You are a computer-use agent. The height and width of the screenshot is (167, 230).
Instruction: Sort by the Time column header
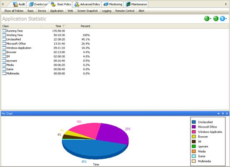[58, 26]
